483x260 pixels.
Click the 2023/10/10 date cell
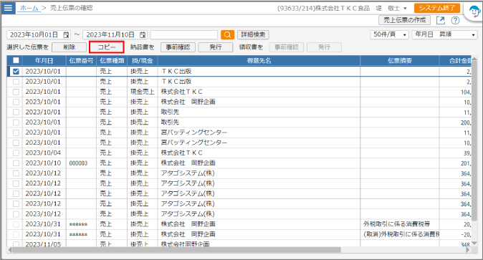point(43,163)
